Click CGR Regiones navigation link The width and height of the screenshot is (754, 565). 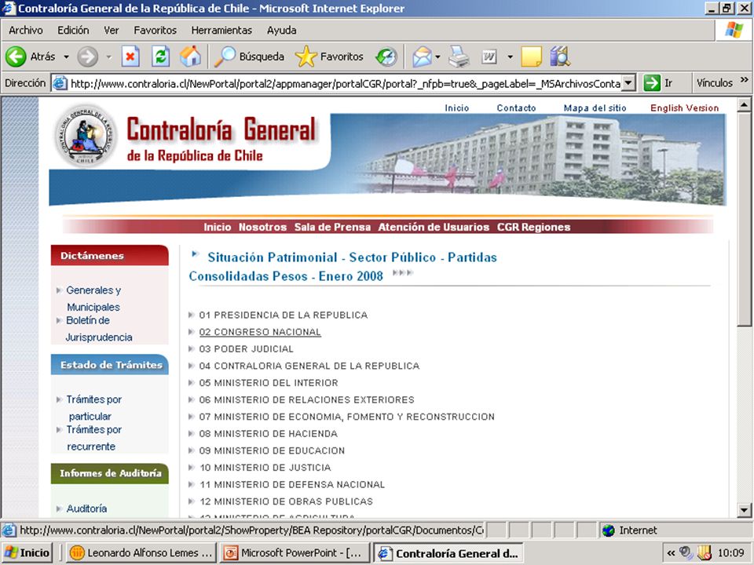(533, 228)
